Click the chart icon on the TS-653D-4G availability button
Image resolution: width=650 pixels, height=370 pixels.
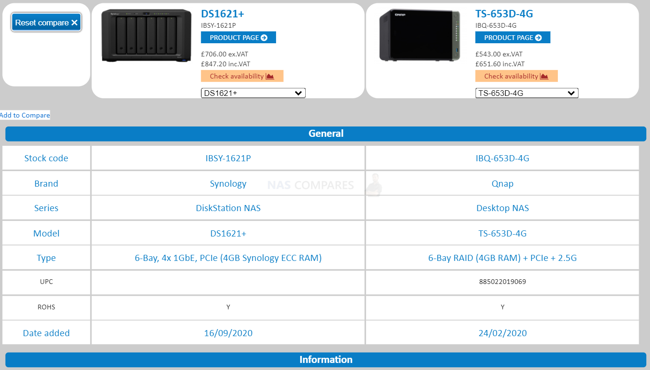[x=544, y=76]
